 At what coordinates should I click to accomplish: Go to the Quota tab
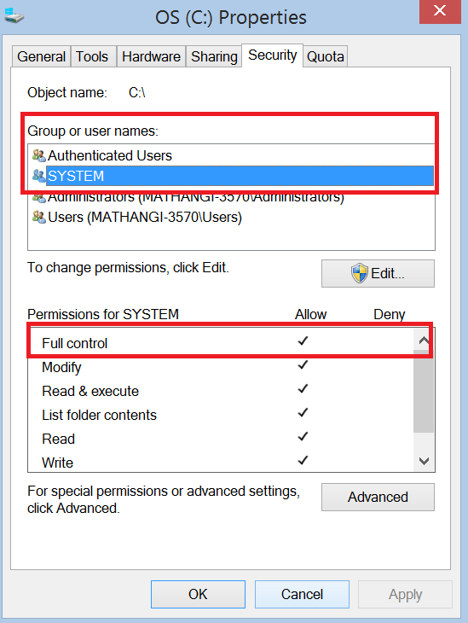(x=326, y=56)
